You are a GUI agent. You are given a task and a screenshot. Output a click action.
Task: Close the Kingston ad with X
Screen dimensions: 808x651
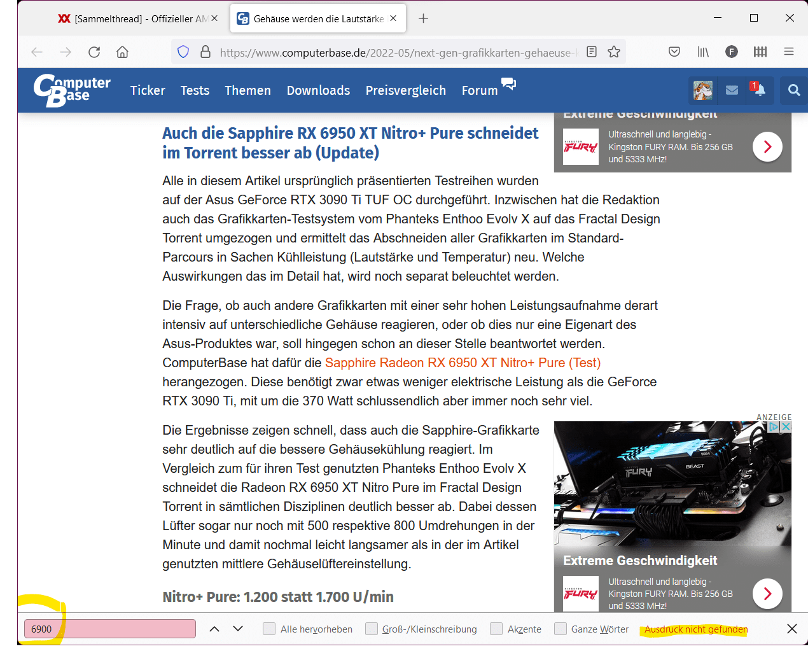786,427
